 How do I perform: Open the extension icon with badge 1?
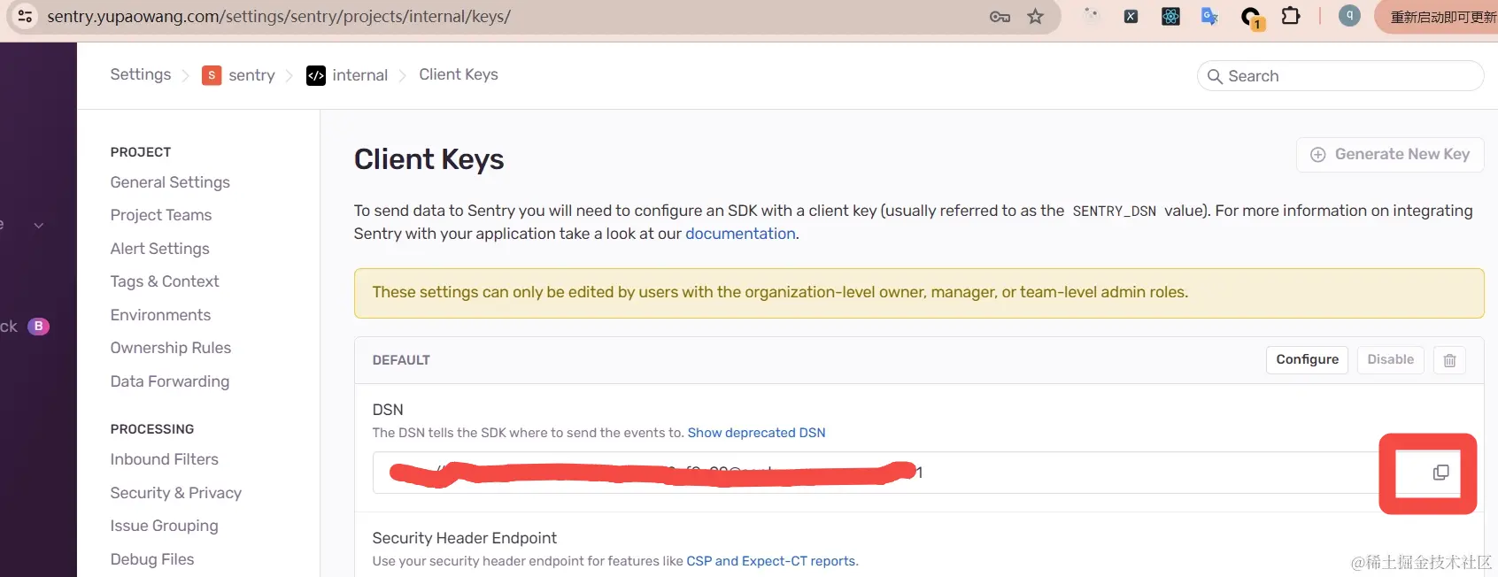pyautogui.click(x=1252, y=18)
